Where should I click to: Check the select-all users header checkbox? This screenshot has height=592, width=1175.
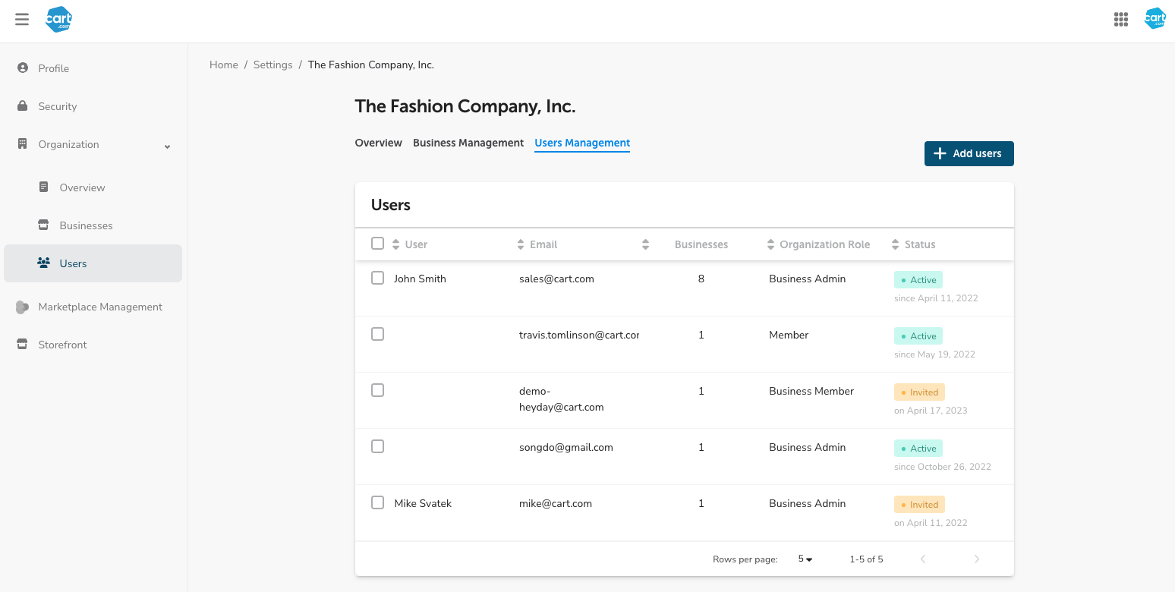[377, 244]
